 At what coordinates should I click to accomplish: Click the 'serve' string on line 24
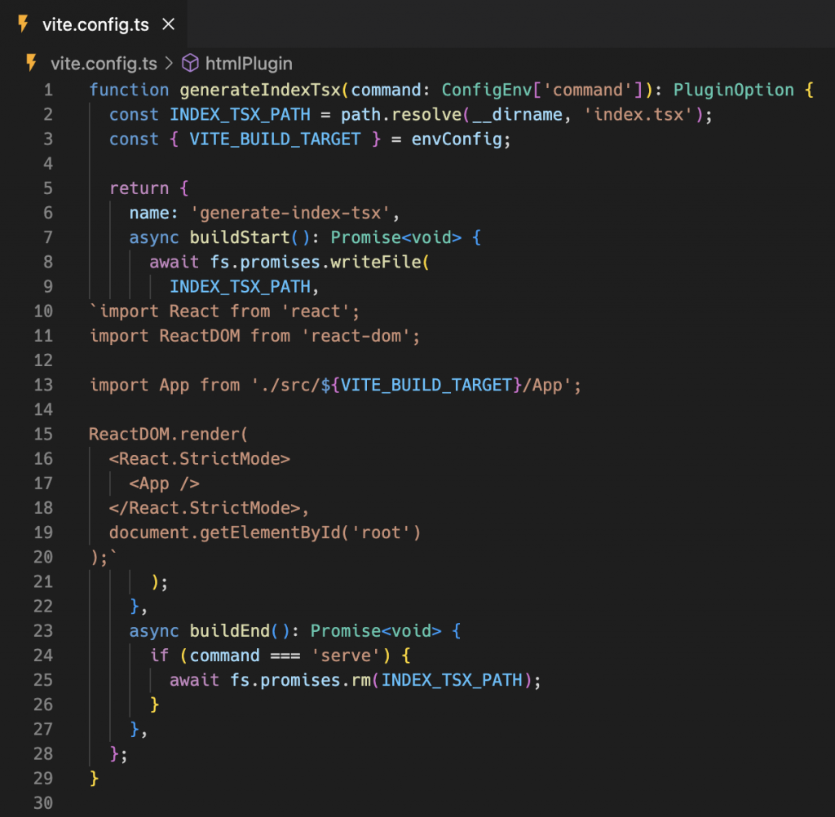[x=346, y=656]
